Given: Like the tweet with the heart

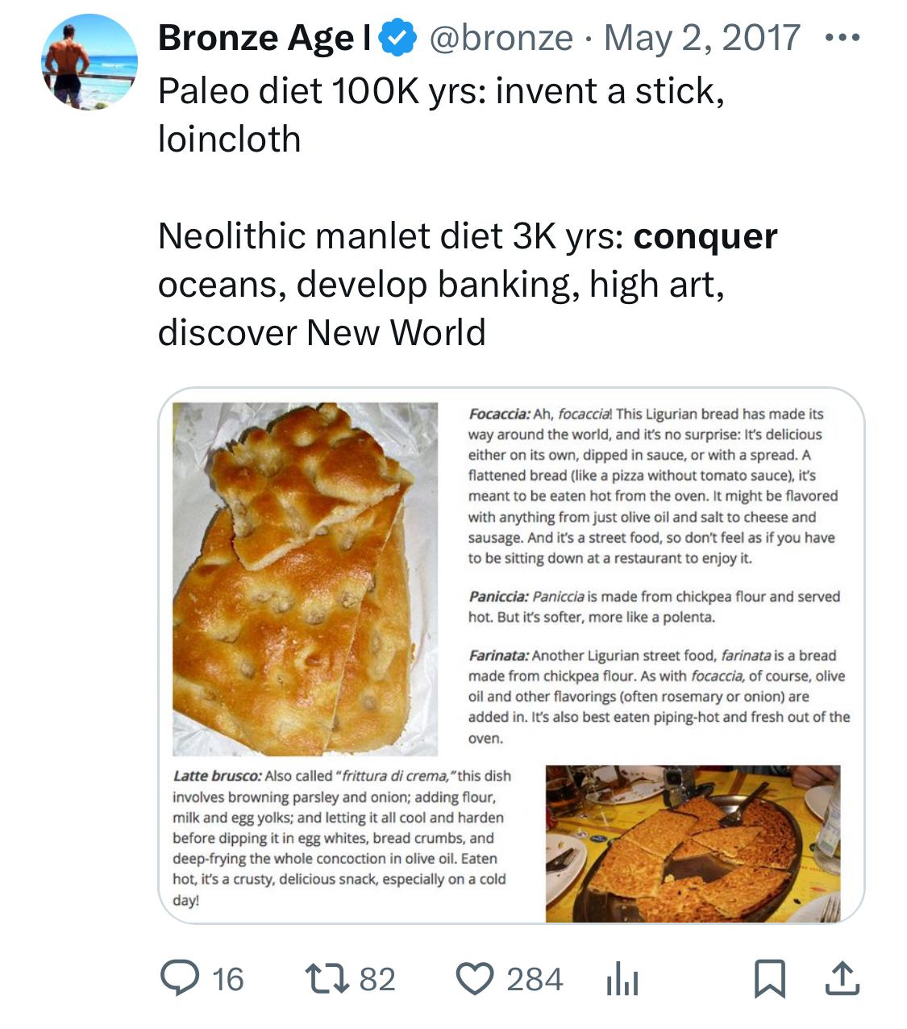Looking at the screenshot, I should coord(474,979).
